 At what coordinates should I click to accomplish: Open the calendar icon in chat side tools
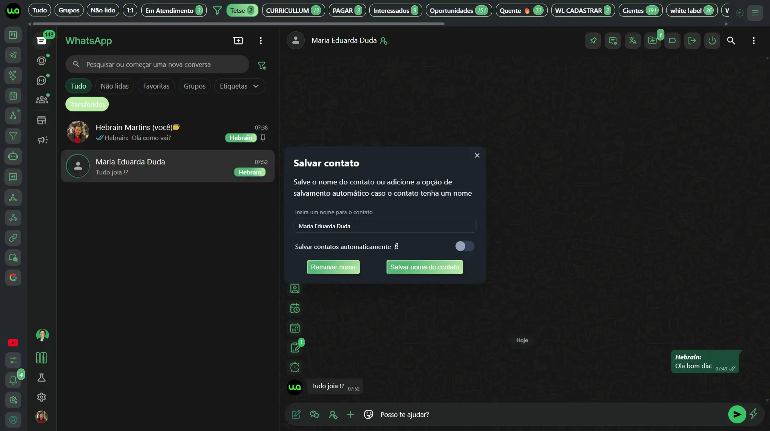tap(295, 328)
